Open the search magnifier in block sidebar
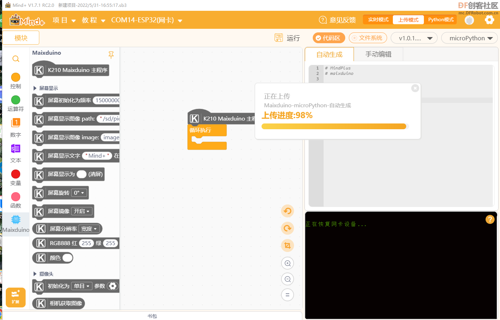This screenshot has width=500, height=320. click(x=16, y=59)
